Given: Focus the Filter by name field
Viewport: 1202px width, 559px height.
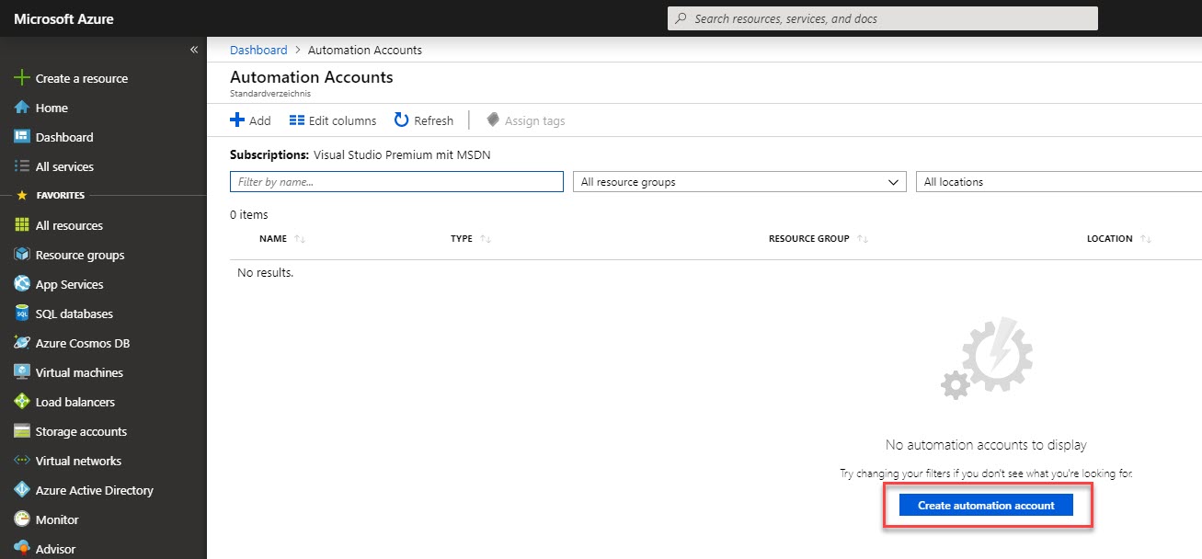Looking at the screenshot, I should tap(396, 182).
